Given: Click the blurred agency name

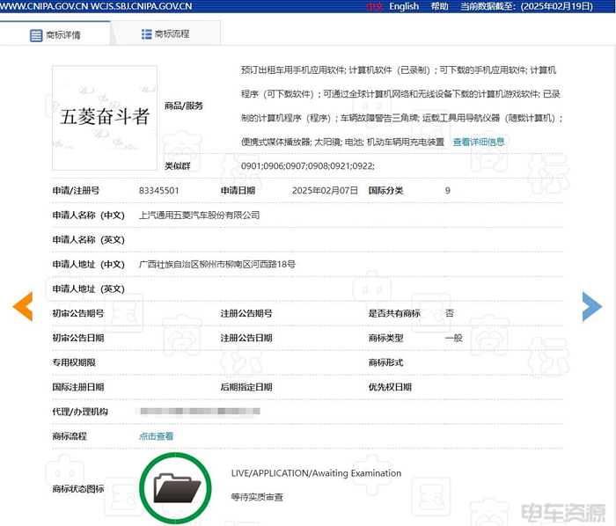Looking at the screenshot, I should coord(200,412).
